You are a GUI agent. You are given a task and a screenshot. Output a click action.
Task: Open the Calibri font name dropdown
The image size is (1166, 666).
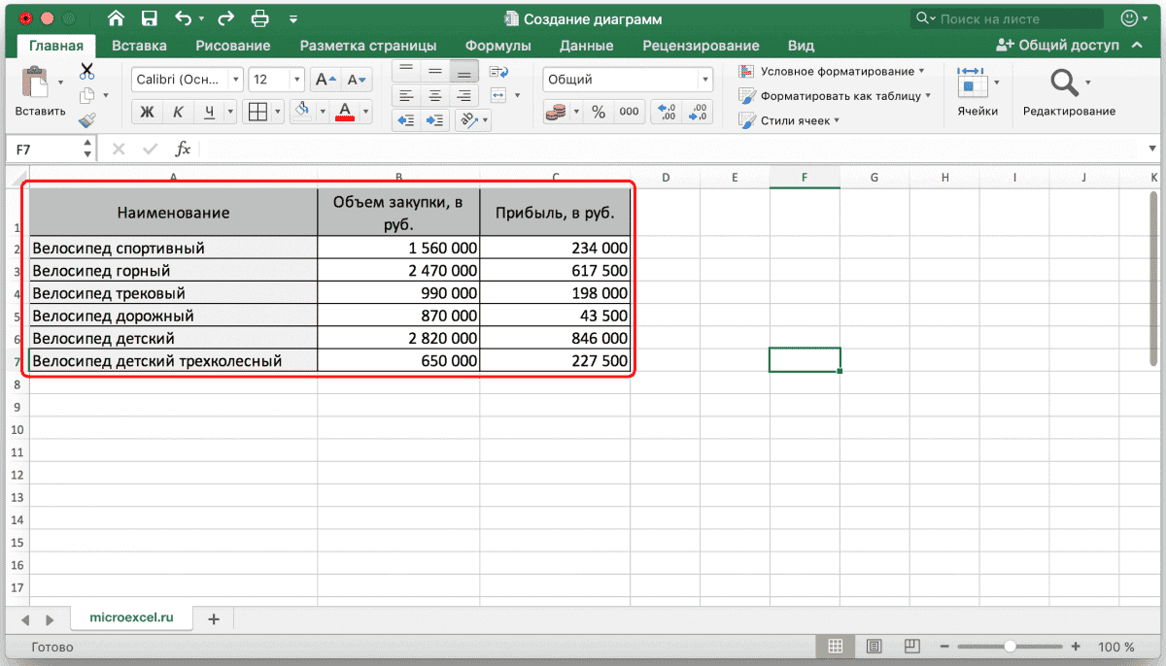[x=236, y=81]
